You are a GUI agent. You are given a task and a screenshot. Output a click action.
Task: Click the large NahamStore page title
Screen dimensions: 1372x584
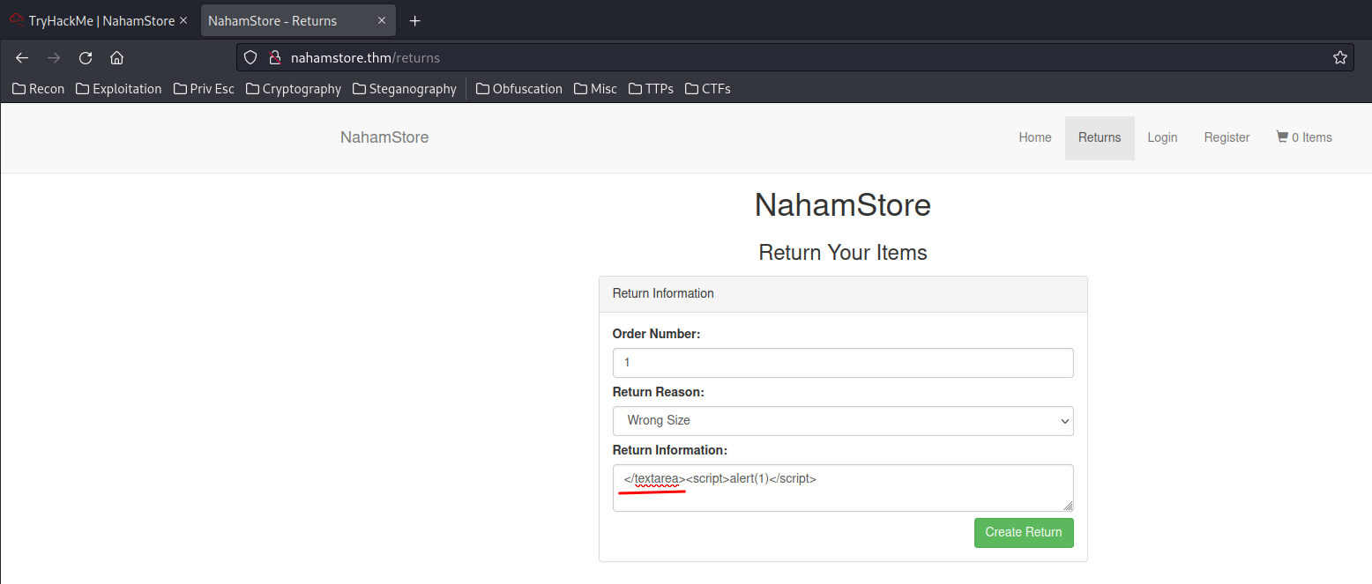pos(843,205)
